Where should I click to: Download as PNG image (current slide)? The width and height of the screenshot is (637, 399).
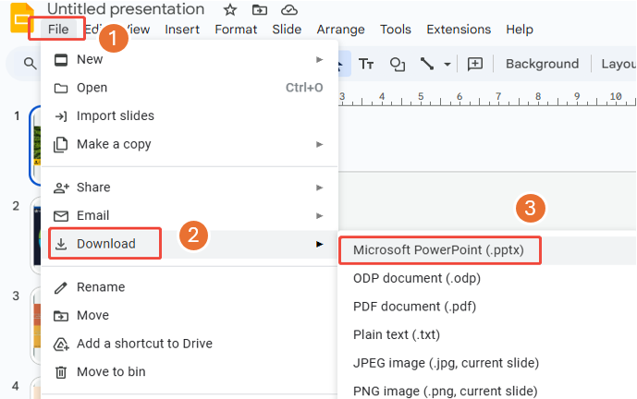pyautogui.click(x=487, y=391)
